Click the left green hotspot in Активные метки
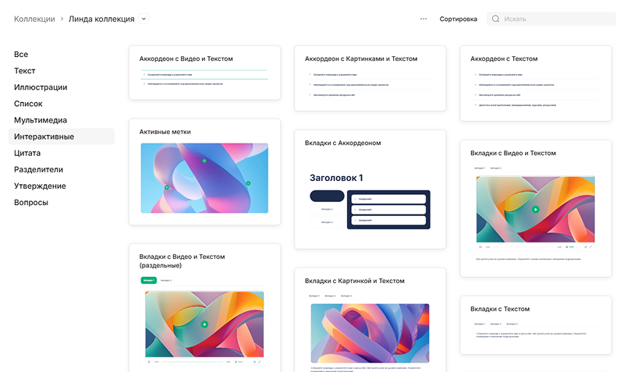 (x=166, y=187)
